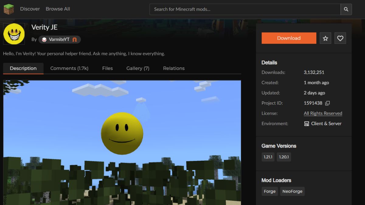The image size is (365, 205).
Task: Switch to the Description tab
Action: point(23,68)
